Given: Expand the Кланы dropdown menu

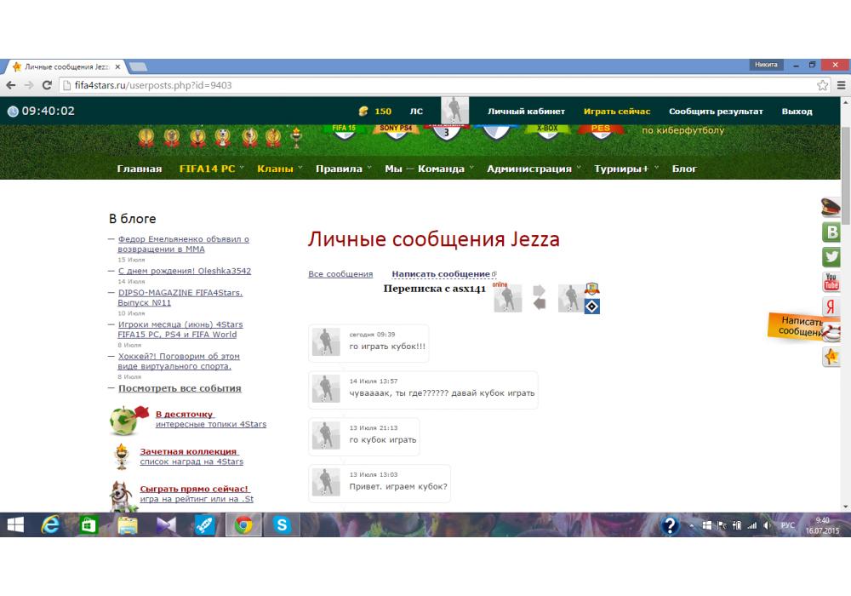Looking at the screenshot, I should [x=280, y=169].
